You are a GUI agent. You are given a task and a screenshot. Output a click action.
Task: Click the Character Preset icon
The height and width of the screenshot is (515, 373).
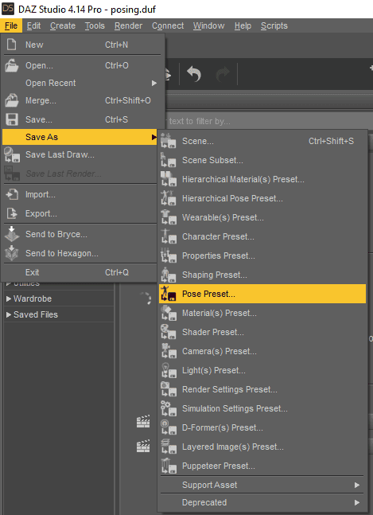click(x=169, y=236)
